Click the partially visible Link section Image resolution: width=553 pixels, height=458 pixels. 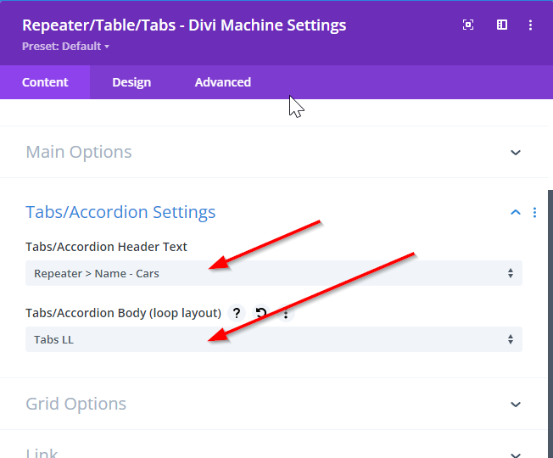[x=42, y=452]
